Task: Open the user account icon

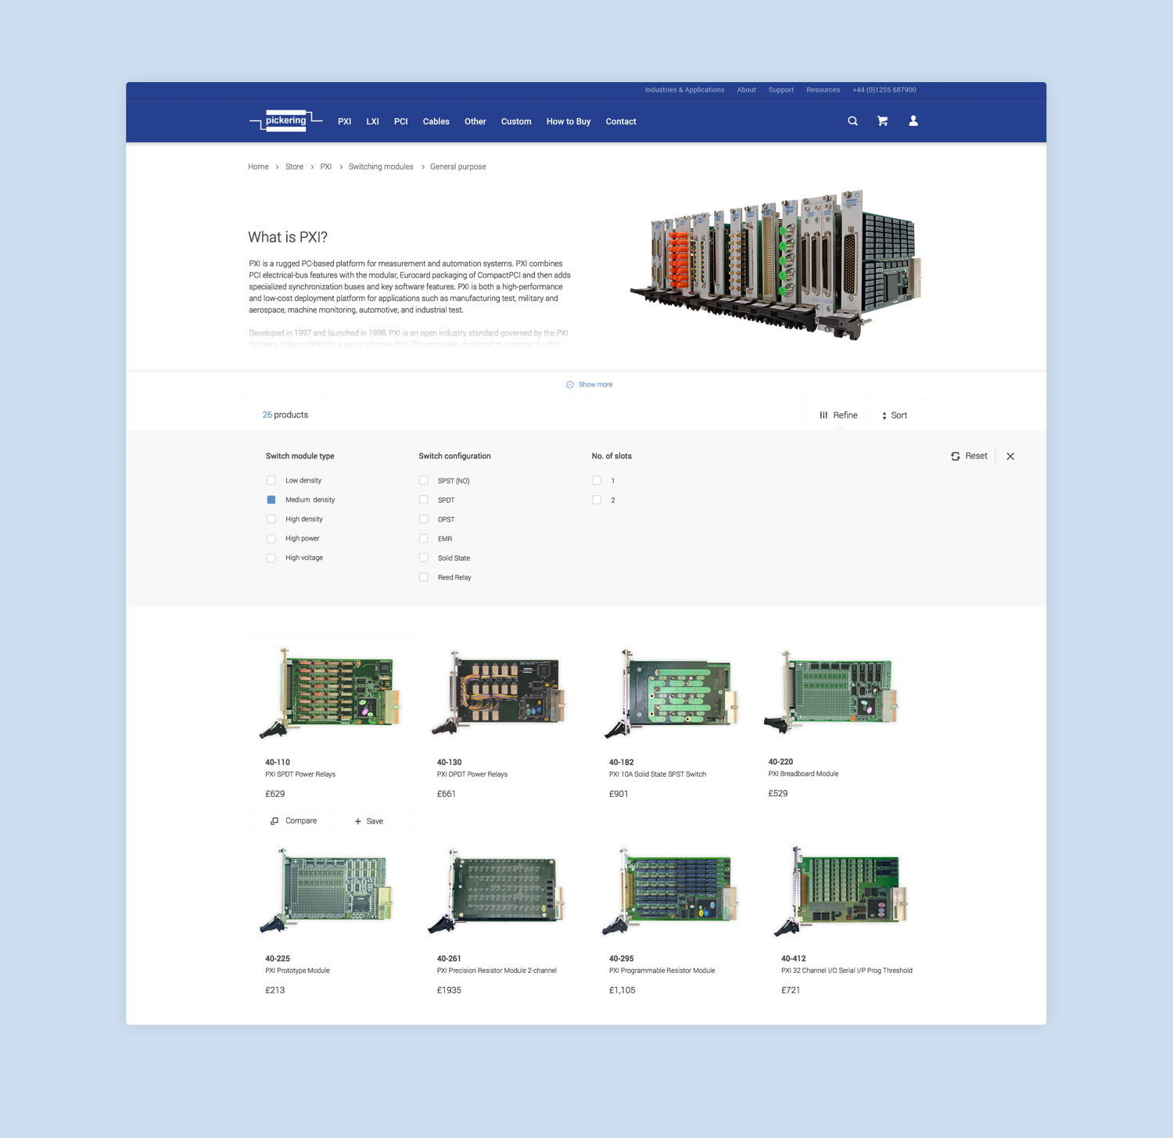Action: 913,120
